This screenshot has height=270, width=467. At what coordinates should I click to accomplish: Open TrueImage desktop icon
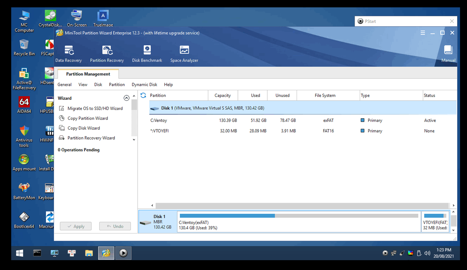click(103, 19)
